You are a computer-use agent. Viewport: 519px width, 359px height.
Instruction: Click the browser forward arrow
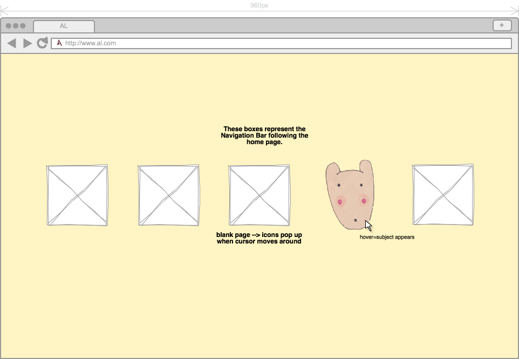pos(28,43)
